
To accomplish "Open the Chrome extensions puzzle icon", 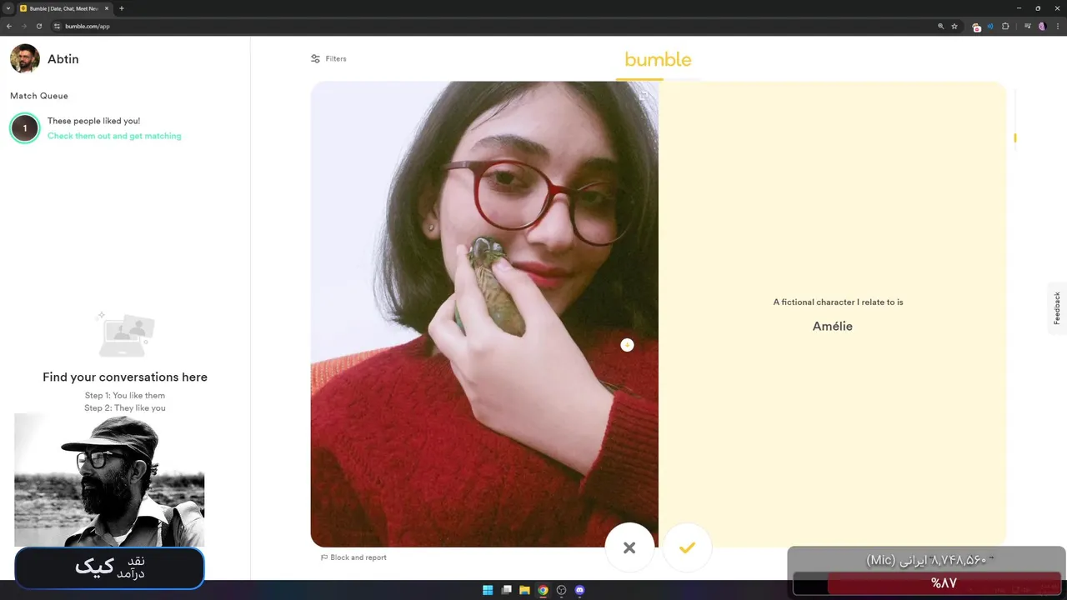I will pos(1005,26).
